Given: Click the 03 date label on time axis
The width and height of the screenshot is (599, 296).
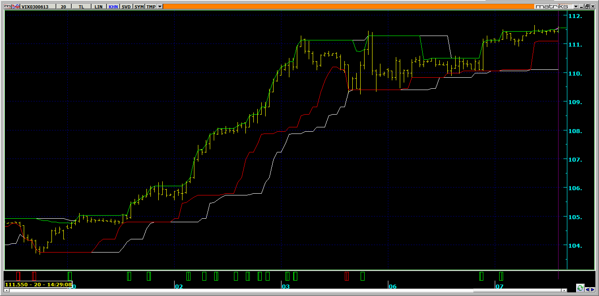Looking at the screenshot, I should [x=286, y=286].
